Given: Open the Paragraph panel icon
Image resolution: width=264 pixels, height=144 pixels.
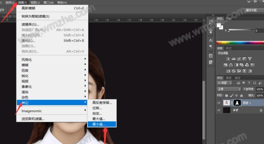Looking at the screenshot, I should [210, 46].
